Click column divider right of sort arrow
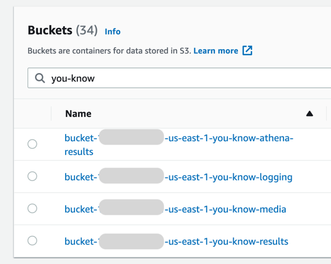Screen dimensions: 331x264 (x=326, y=114)
